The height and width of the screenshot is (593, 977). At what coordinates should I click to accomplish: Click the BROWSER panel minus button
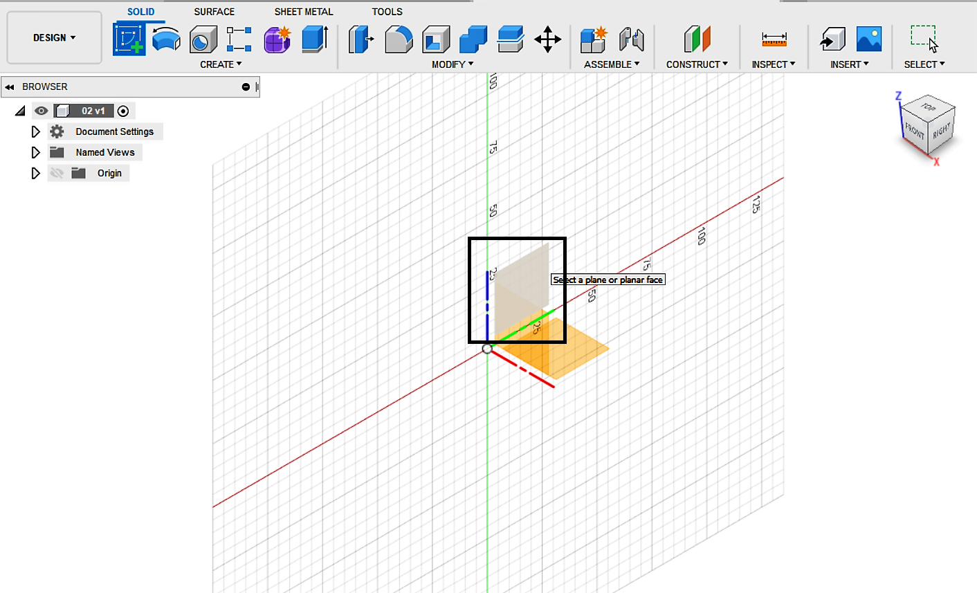pos(246,87)
